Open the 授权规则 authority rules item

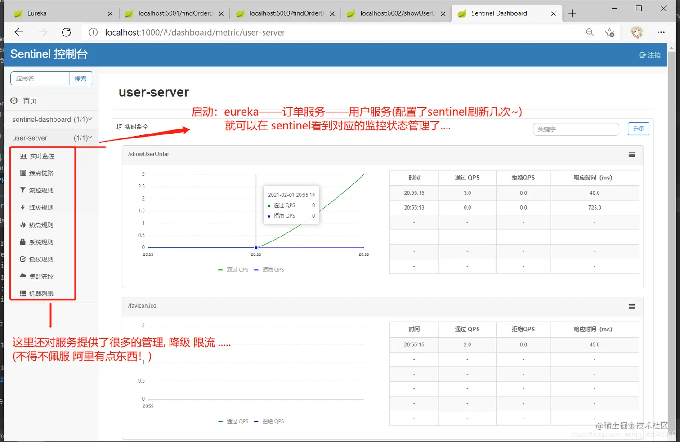37,259
